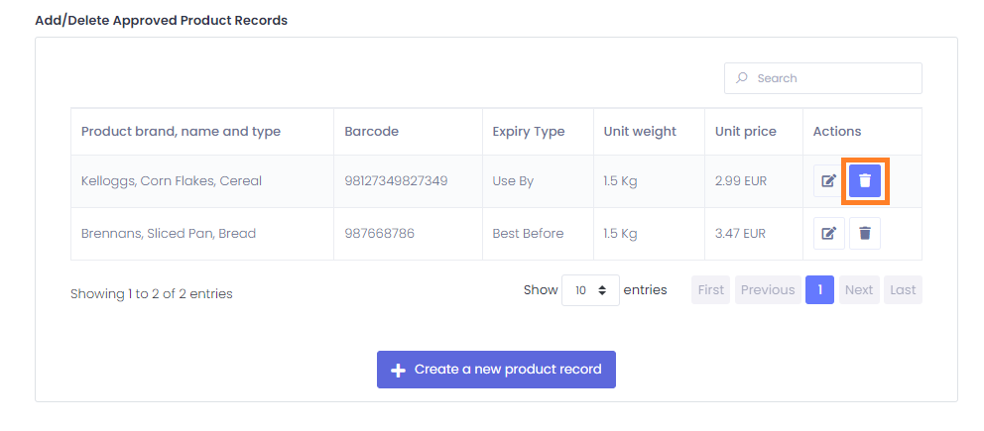Open the Show entries dropdown
This screenshot has width=984, height=431.
point(590,290)
